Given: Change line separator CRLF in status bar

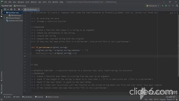Looking at the screenshot, I should (150, 100).
